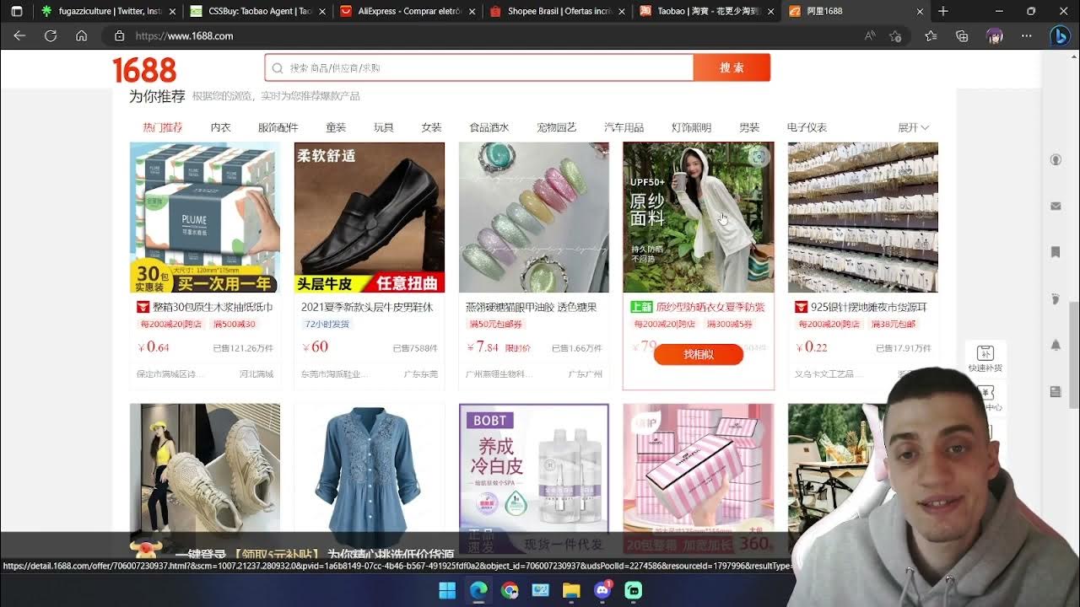Image resolution: width=1080 pixels, height=607 pixels.
Task: Click the 1688 search input field
Action: tap(479, 67)
